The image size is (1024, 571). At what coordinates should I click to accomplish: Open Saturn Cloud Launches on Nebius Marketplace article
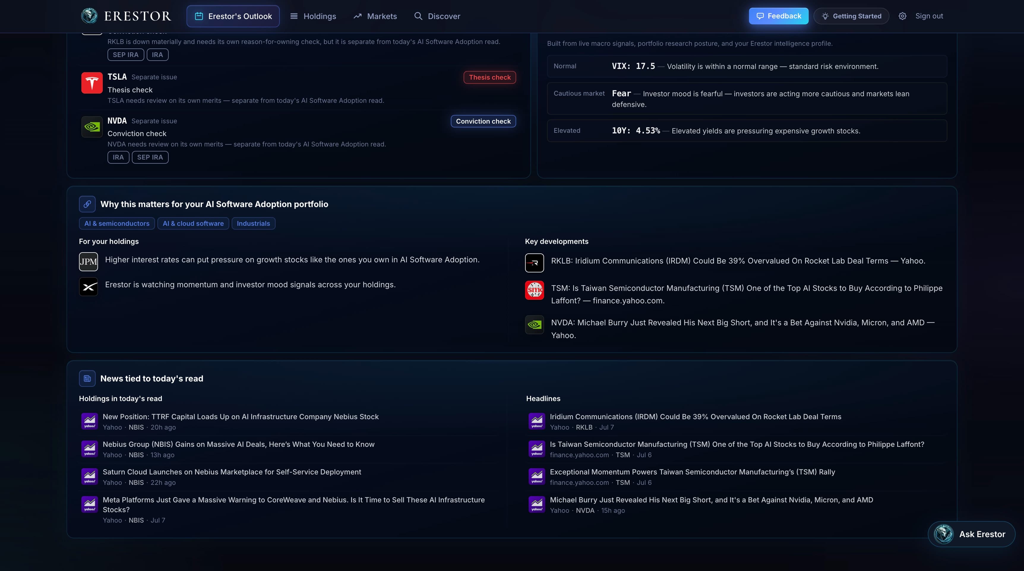click(232, 471)
